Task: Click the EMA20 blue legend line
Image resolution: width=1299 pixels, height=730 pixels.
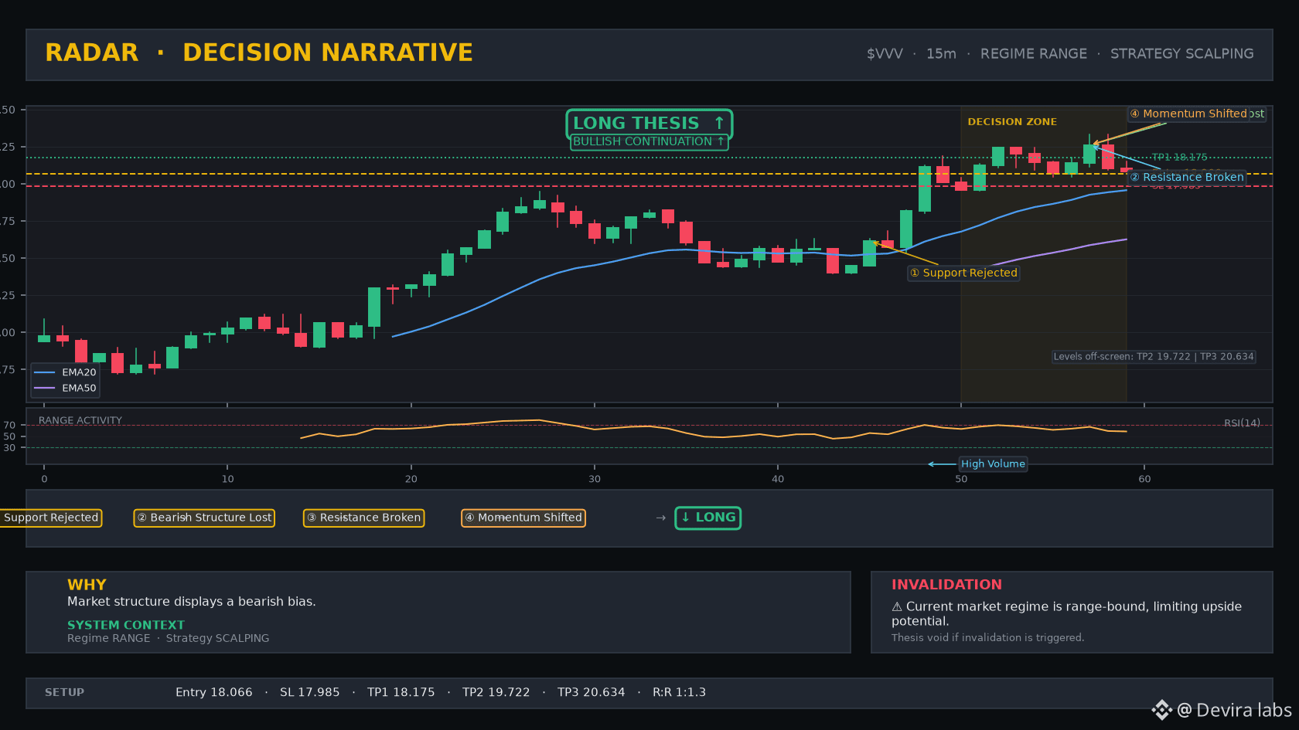Action: (x=45, y=372)
